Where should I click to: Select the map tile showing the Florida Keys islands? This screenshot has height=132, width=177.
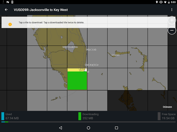(x=57, y=101)
